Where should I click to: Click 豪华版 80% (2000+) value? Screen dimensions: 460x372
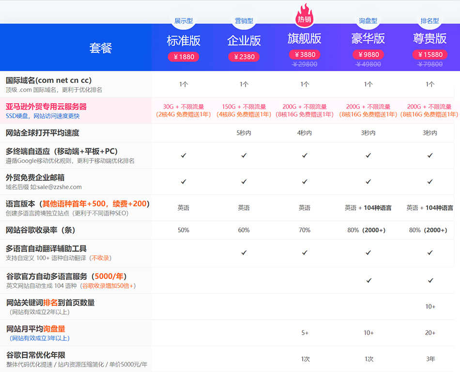coord(367,230)
